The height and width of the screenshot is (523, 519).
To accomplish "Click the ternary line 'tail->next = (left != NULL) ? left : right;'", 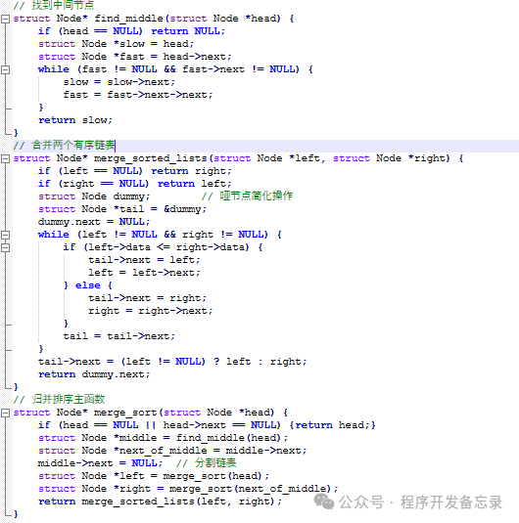I will point(172,362).
